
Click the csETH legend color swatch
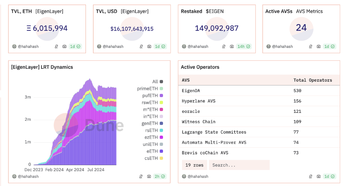coord(161,158)
